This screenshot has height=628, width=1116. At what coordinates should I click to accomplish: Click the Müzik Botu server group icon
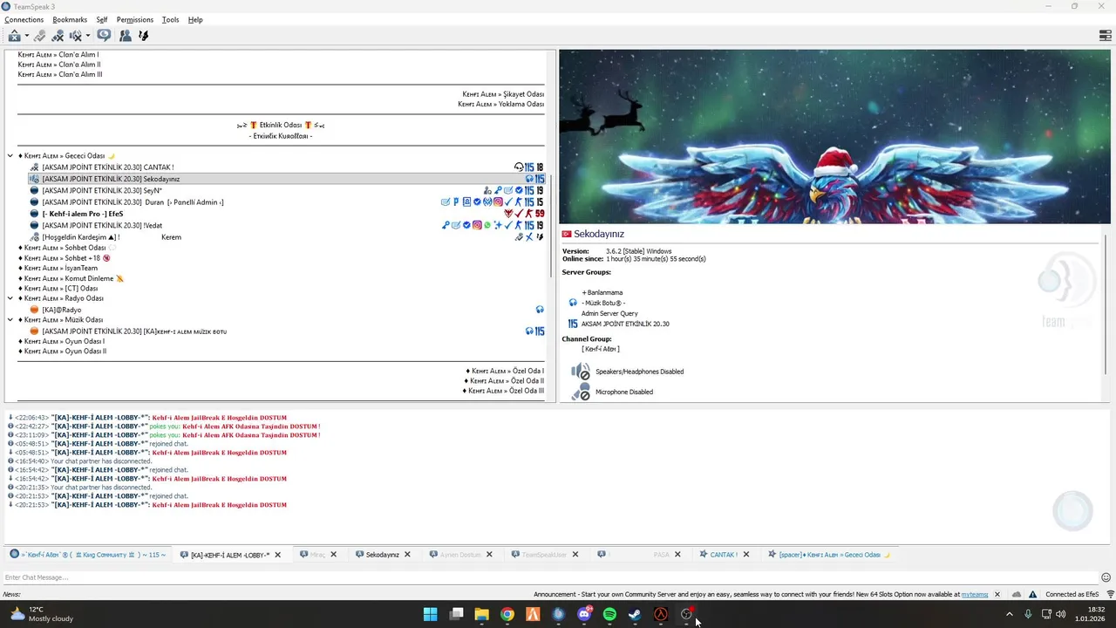tap(573, 303)
